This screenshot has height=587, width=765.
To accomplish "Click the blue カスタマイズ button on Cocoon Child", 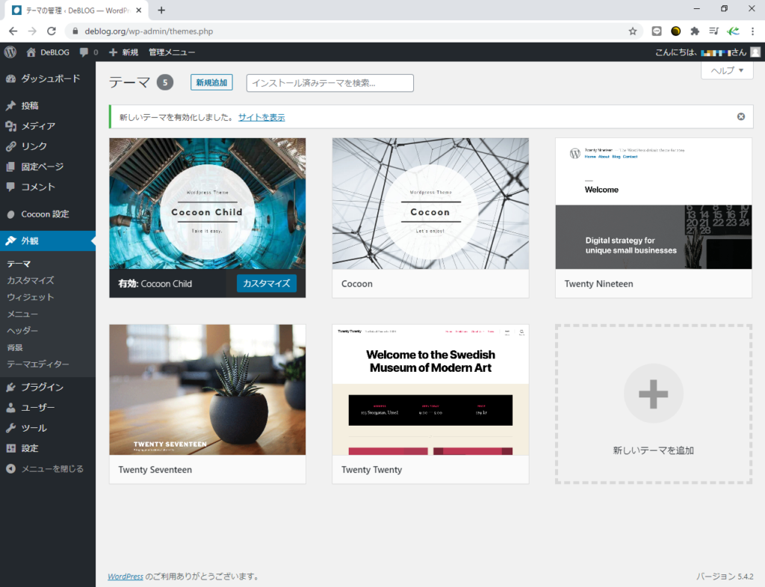I will (267, 283).
